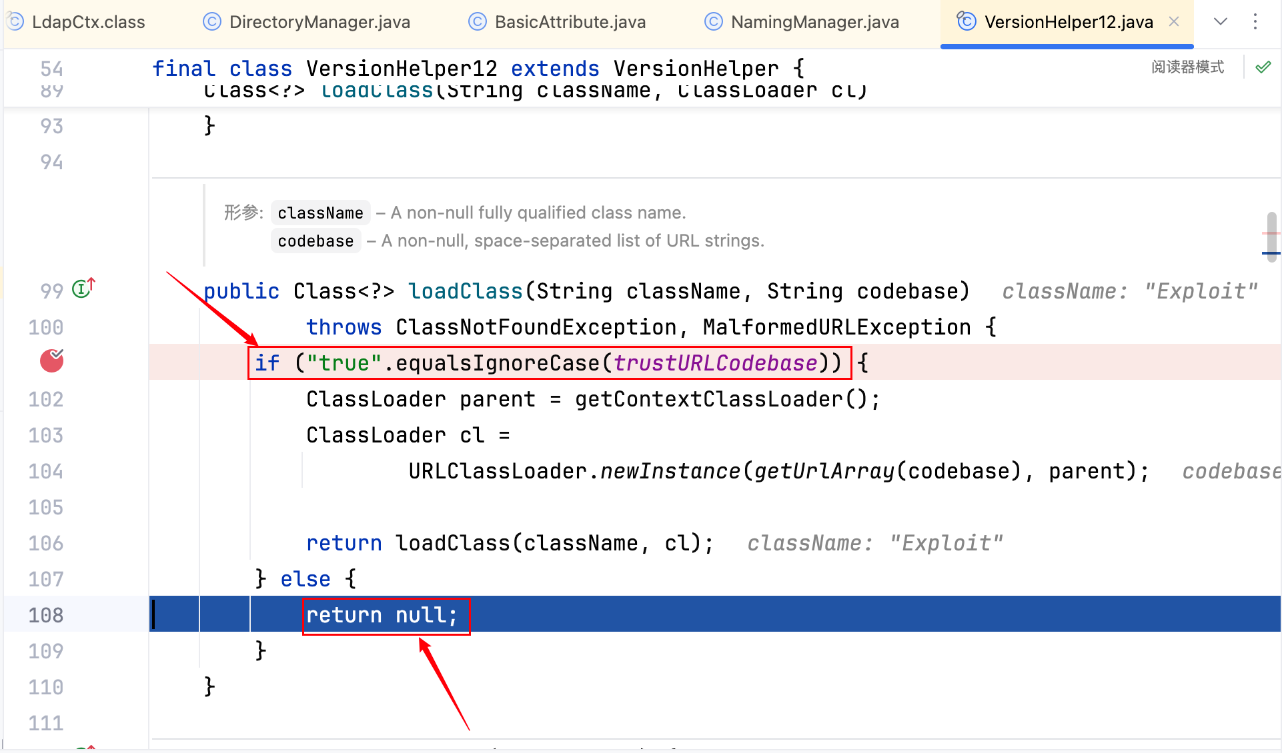
Task: Click the DirectoryManager.java class icon
Action: (x=211, y=22)
